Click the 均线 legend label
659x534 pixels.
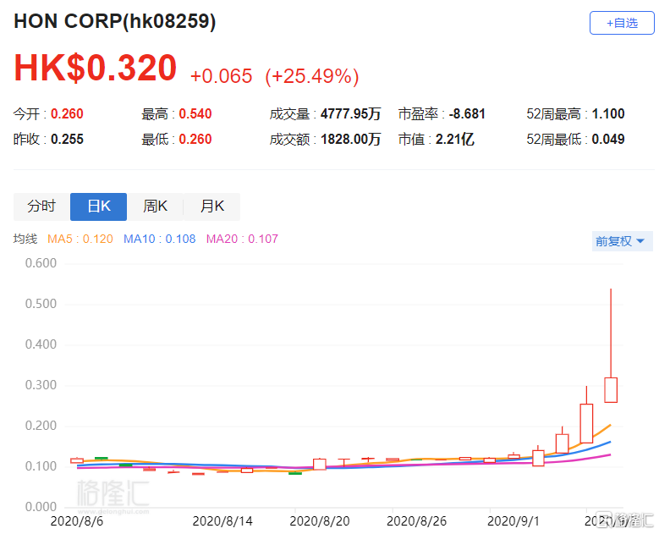(x=25, y=239)
